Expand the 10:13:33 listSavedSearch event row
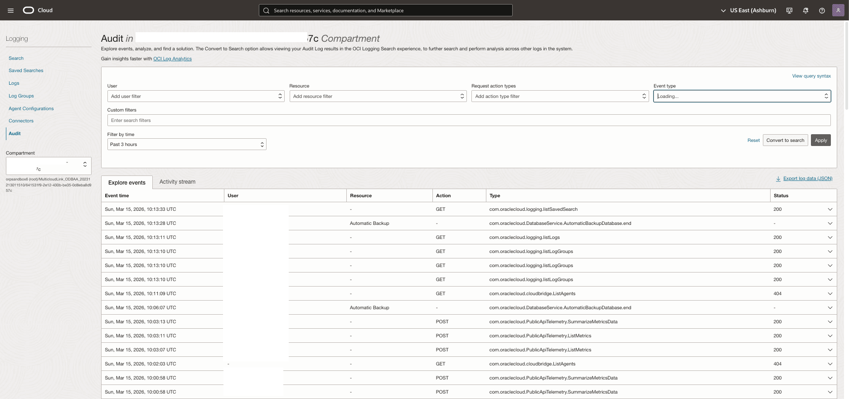 point(830,209)
